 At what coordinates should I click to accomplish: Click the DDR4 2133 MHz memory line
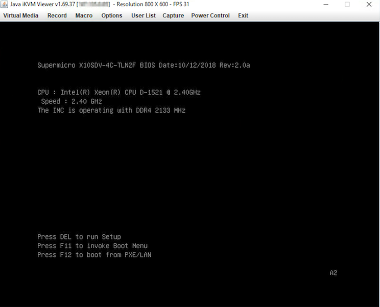111,110
